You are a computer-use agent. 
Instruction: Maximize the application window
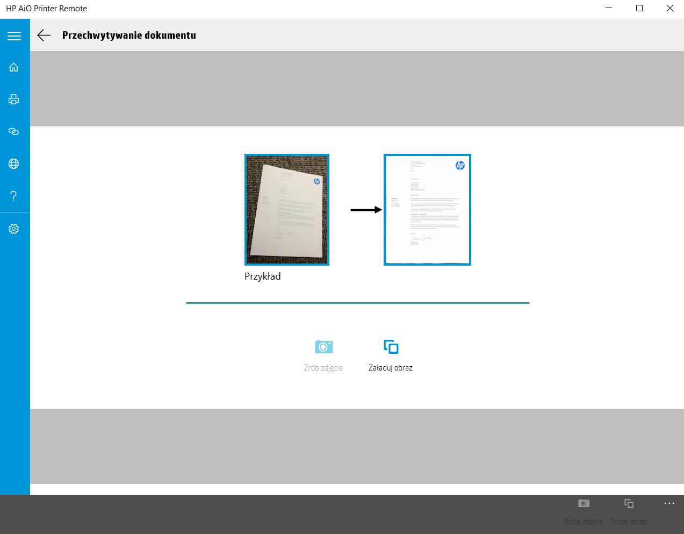[639, 9]
